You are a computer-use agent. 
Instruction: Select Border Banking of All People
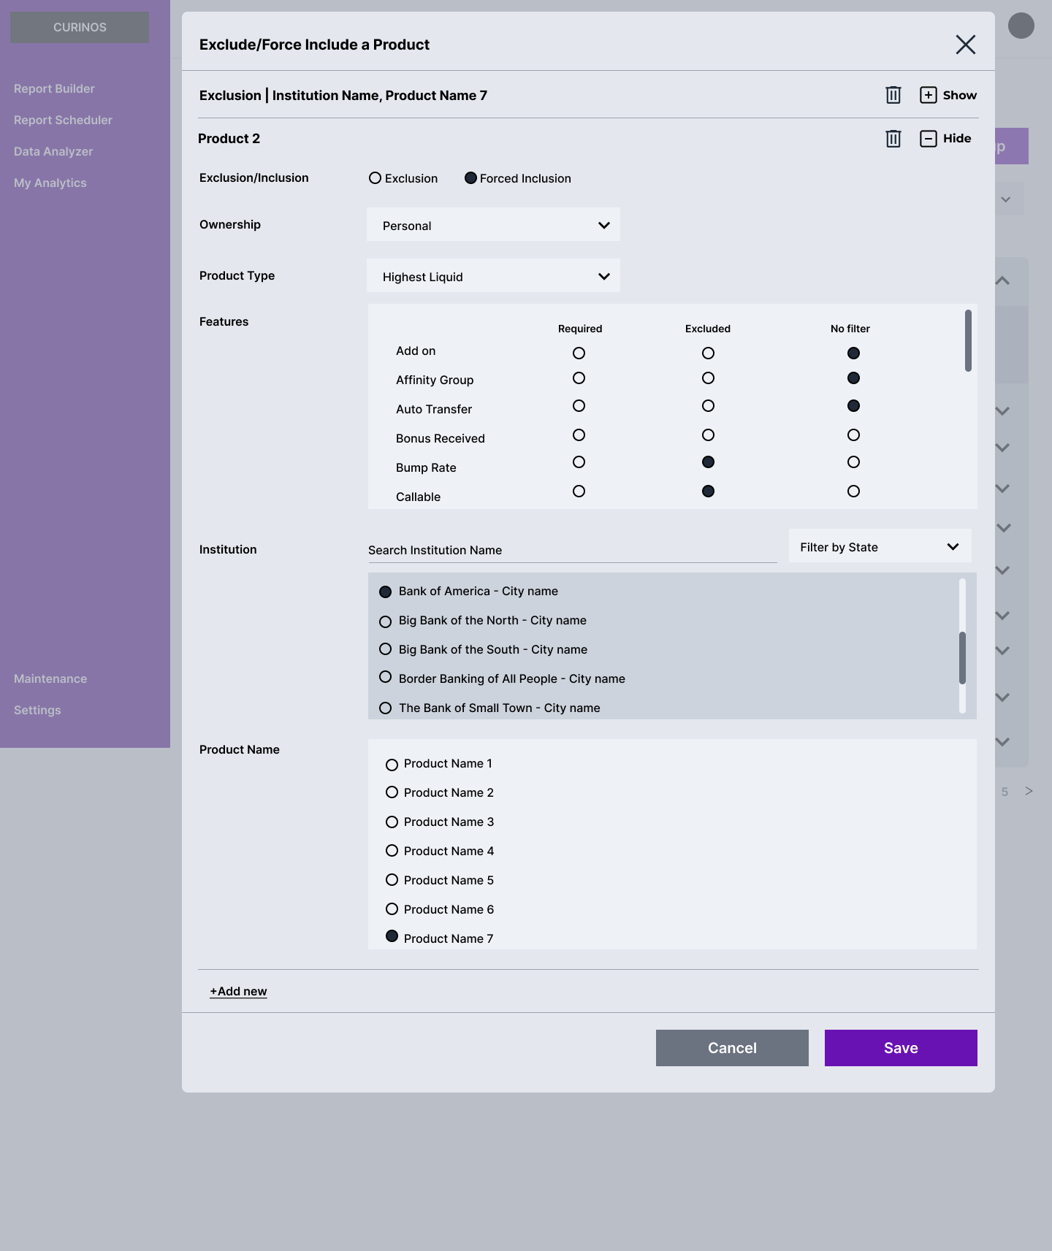coord(385,678)
